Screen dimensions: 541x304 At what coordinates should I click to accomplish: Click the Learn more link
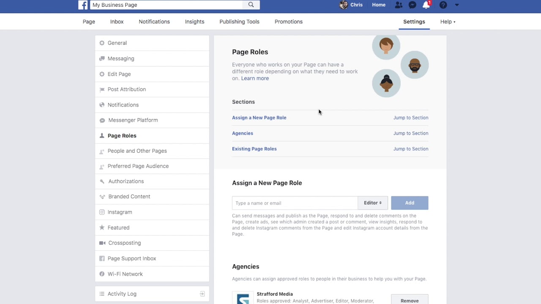tap(255, 79)
